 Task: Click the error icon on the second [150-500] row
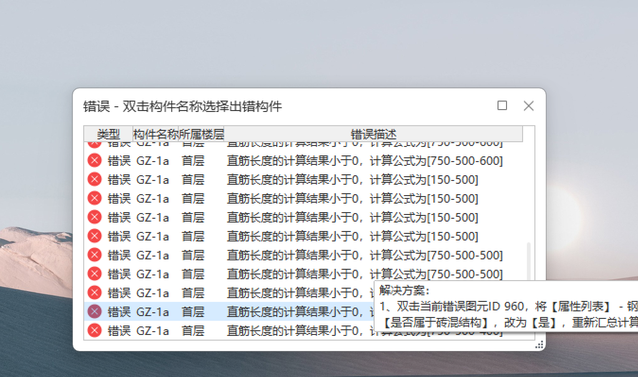(94, 198)
